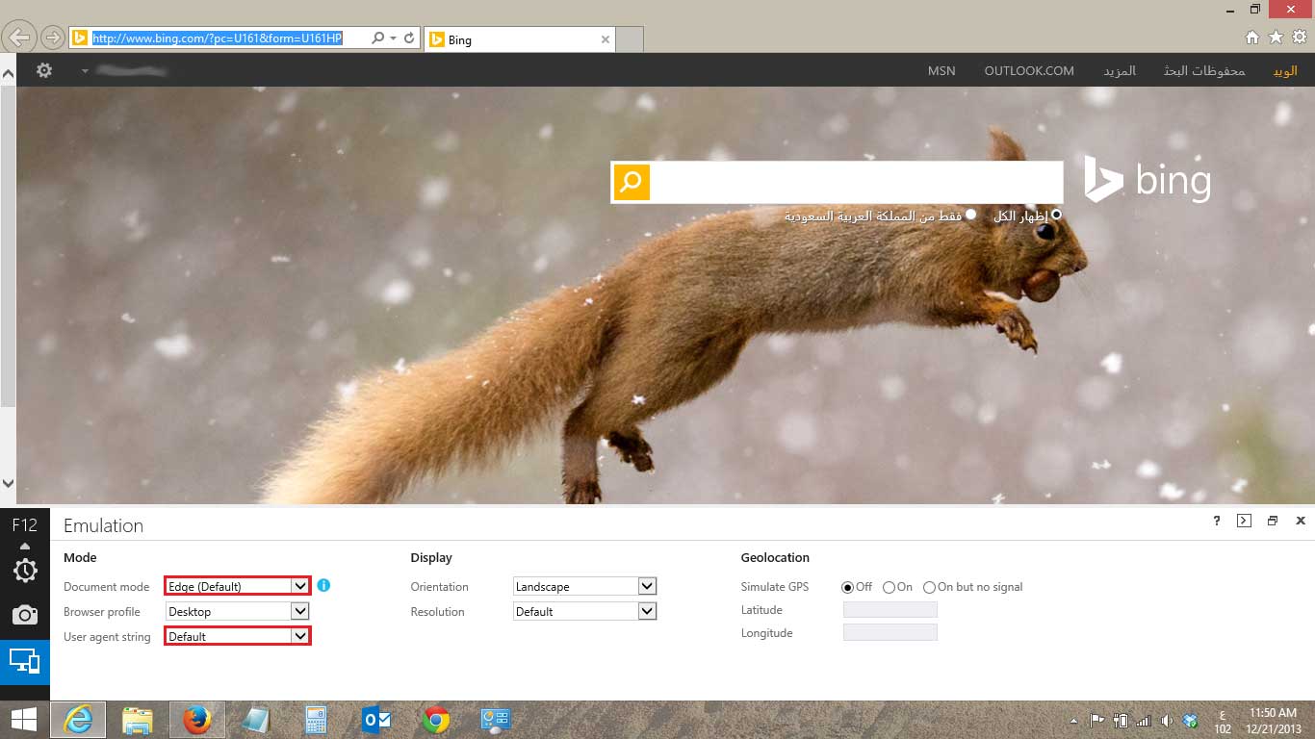The height and width of the screenshot is (739, 1315).
Task: Click the camera DOM snapshot icon
Action: pos(25,615)
